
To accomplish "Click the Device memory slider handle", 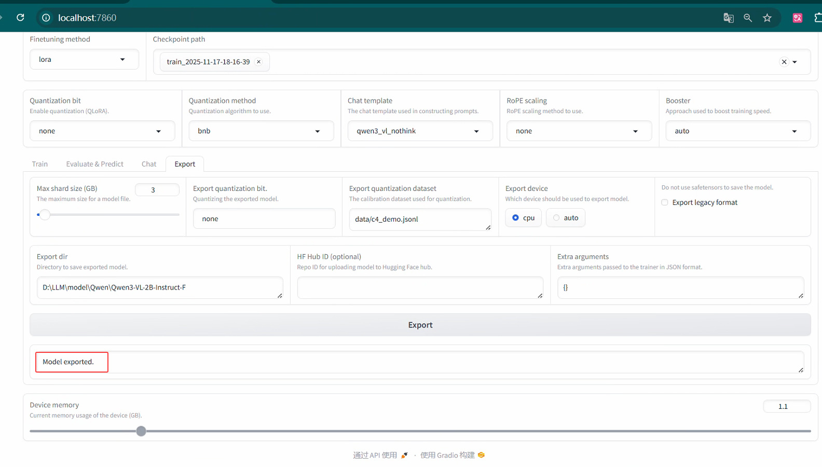I will coord(141,431).
